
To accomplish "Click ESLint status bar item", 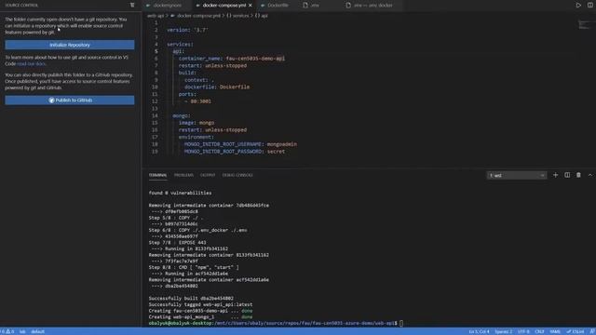I will [576, 331].
